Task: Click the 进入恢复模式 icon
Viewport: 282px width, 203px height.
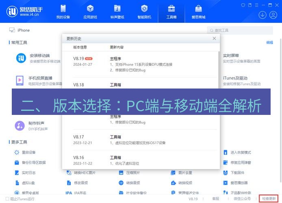Action: [x=226, y=152]
